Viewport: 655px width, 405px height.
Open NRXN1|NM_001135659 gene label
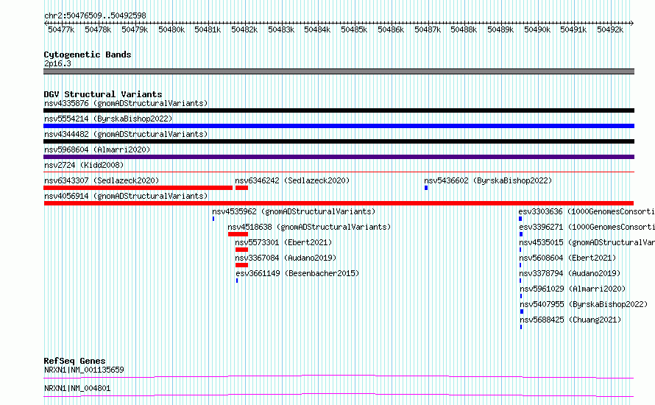coord(84,370)
